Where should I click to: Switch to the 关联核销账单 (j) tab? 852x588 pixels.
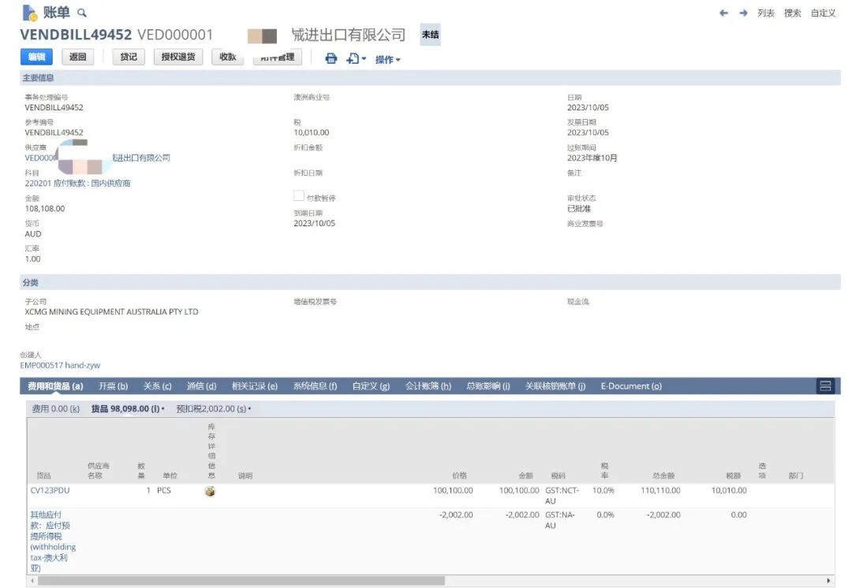pyautogui.click(x=555, y=386)
